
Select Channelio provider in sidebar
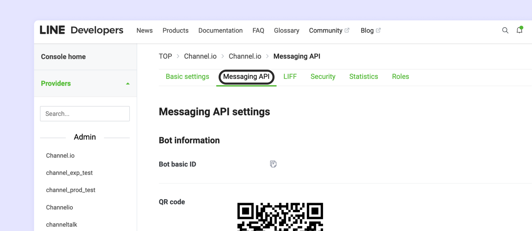coord(60,207)
